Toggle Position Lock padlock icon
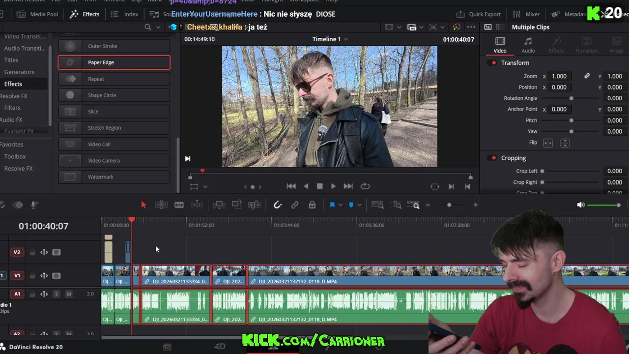 [312, 205]
